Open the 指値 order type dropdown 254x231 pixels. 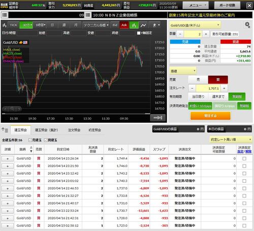pos(183,71)
